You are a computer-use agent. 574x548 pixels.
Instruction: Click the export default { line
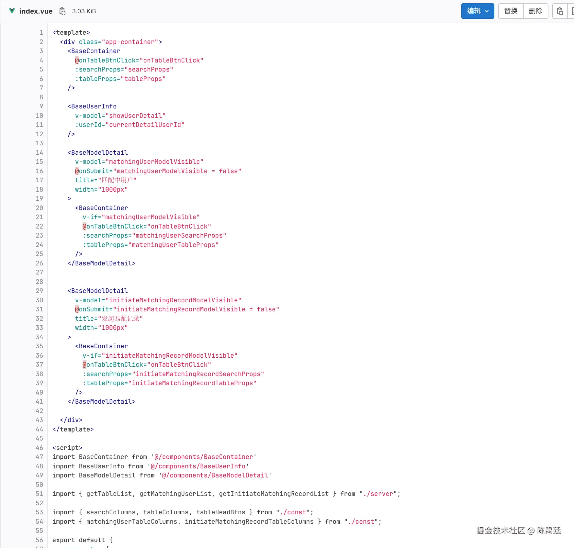coord(83,540)
